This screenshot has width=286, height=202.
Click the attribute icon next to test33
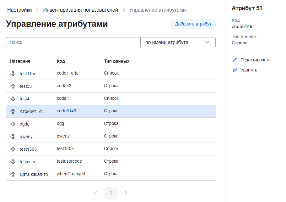13,86
